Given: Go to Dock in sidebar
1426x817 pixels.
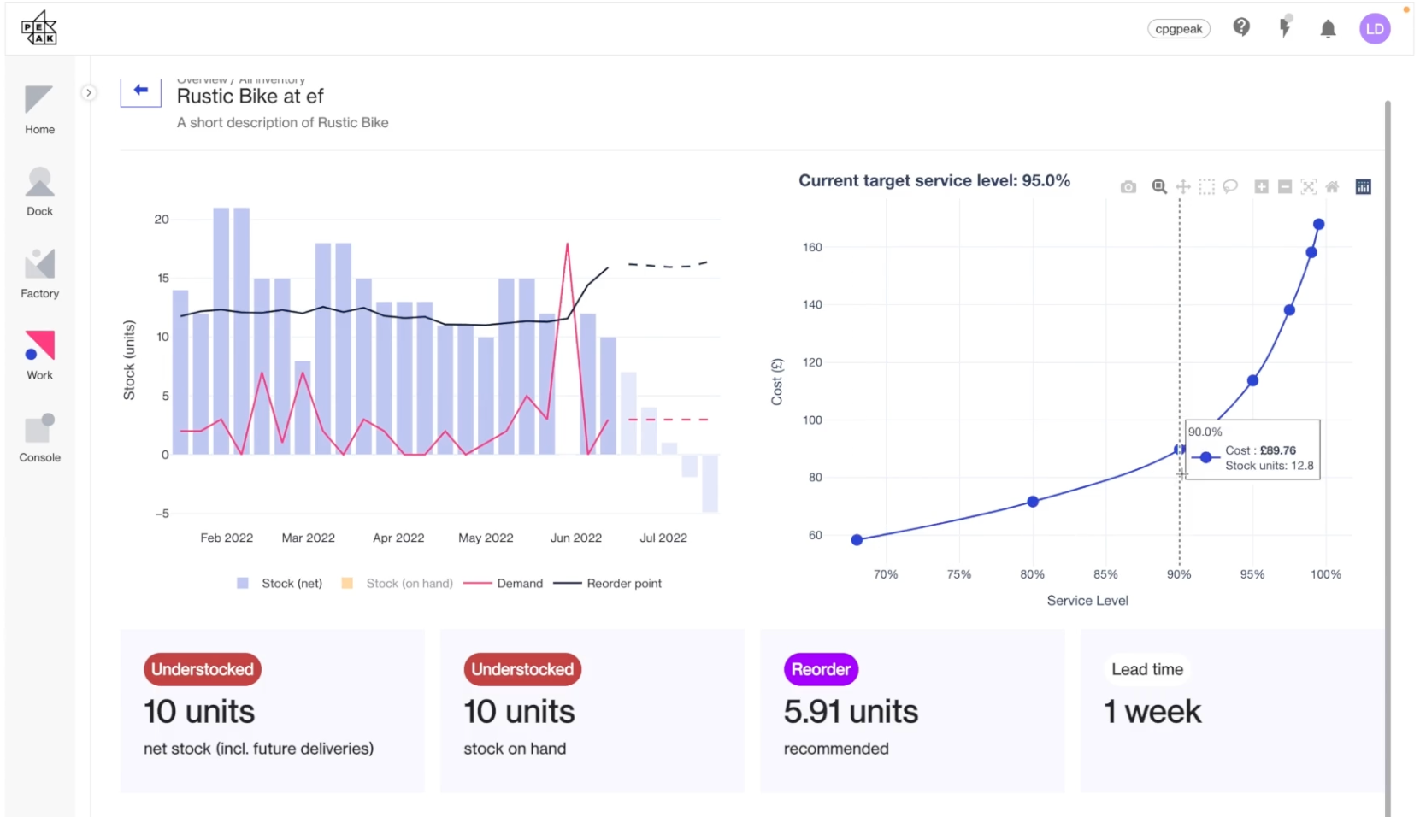Looking at the screenshot, I should click(39, 192).
